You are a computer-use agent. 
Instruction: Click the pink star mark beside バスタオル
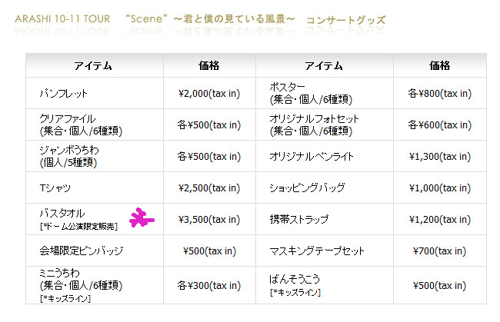[x=142, y=217]
